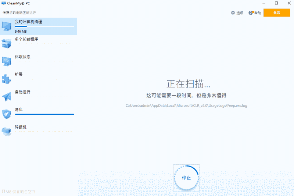Click the Autorun paper plane icon

click(x=7, y=96)
